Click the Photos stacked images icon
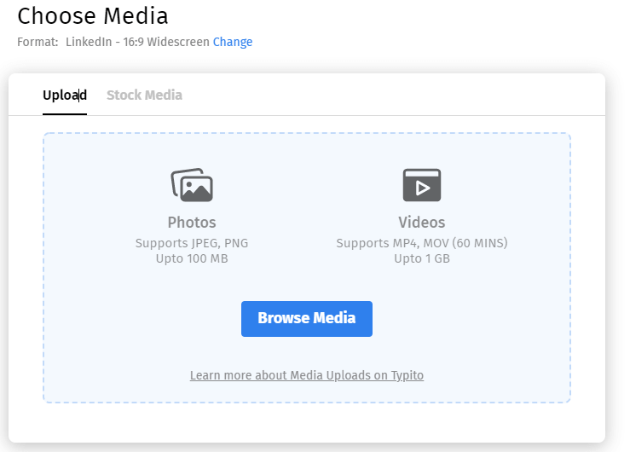The width and height of the screenshot is (630, 452). coord(192,185)
